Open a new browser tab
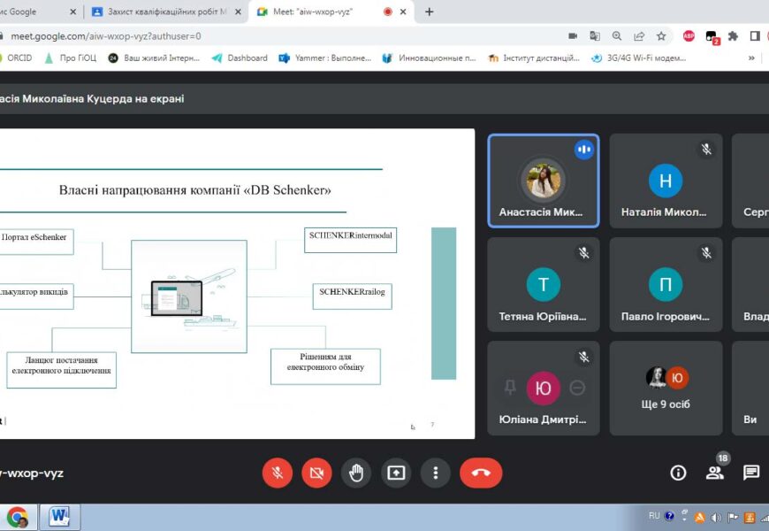 pyautogui.click(x=430, y=12)
